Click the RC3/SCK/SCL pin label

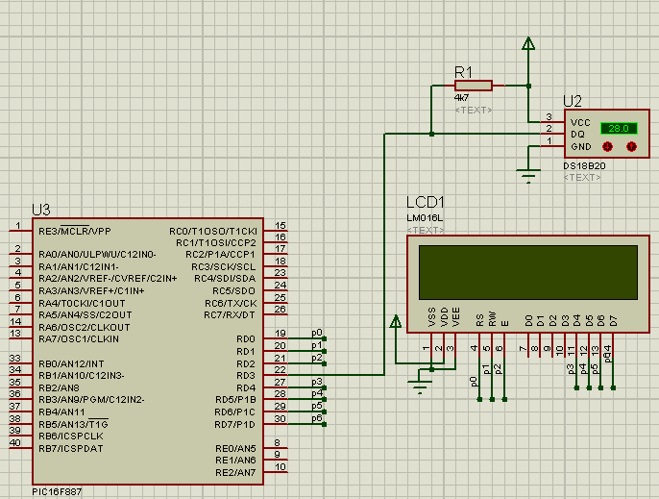tap(224, 267)
